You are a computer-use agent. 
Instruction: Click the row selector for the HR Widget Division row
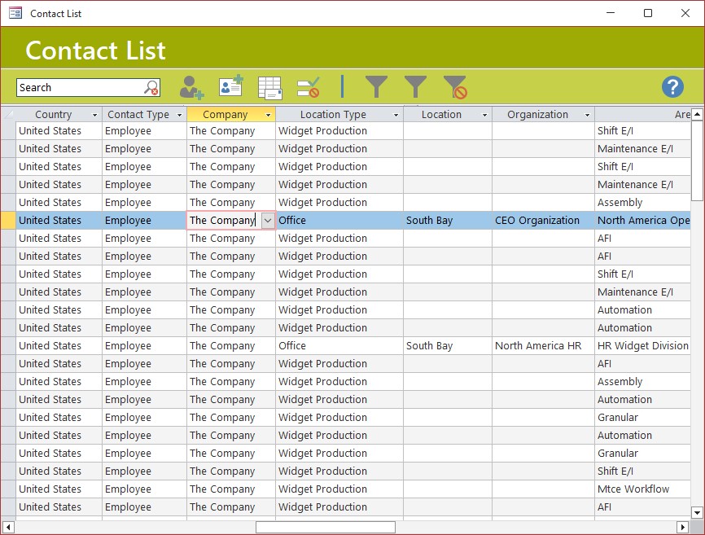click(x=8, y=346)
